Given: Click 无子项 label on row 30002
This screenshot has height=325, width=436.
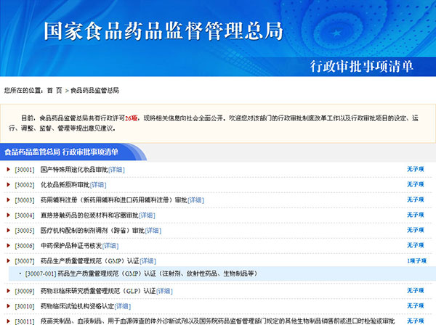Looking at the screenshot, I should [x=416, y=184].
